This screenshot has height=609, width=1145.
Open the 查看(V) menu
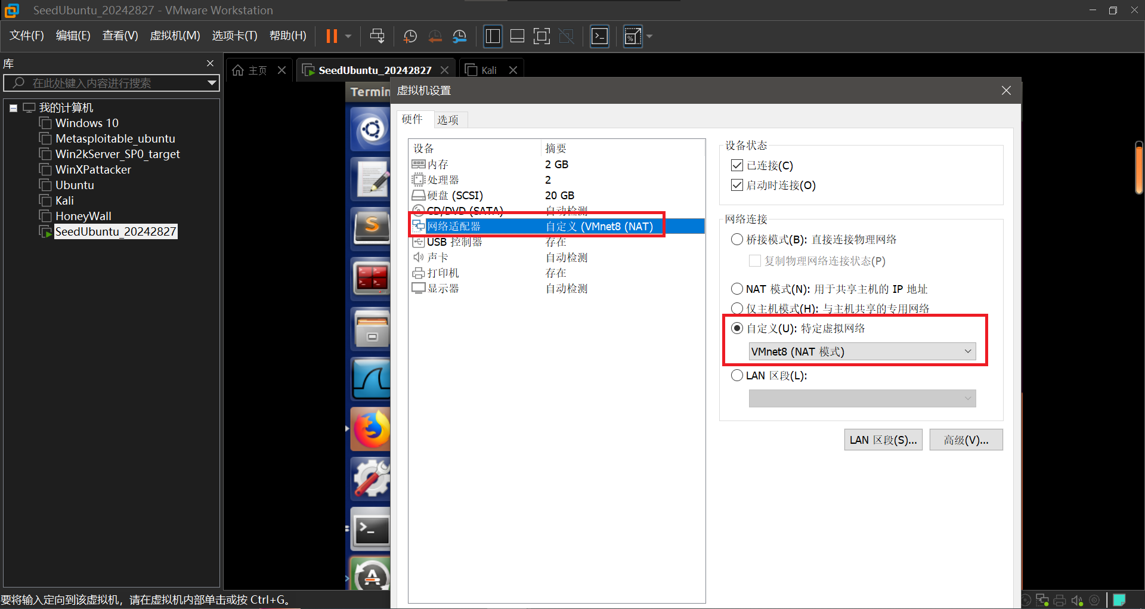click(120, 36)
